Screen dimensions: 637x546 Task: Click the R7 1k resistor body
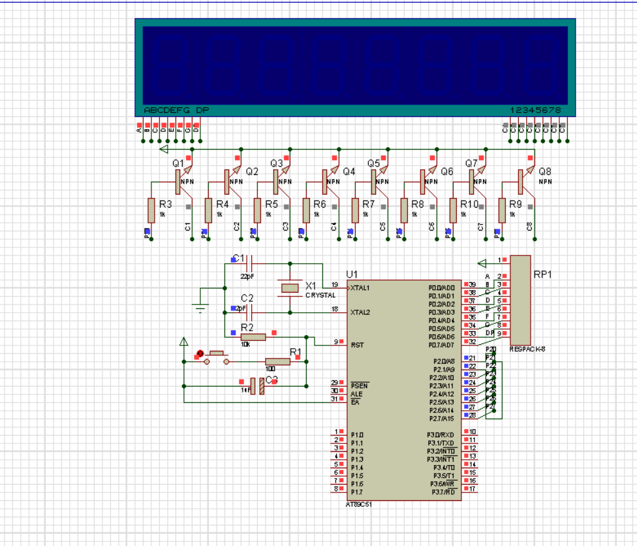tap(355, 210)
